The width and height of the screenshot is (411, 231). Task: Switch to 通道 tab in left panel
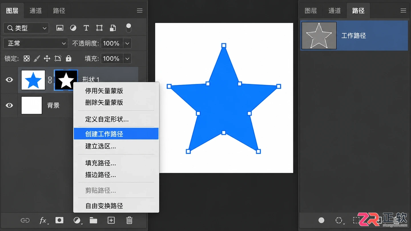(36, 11)
